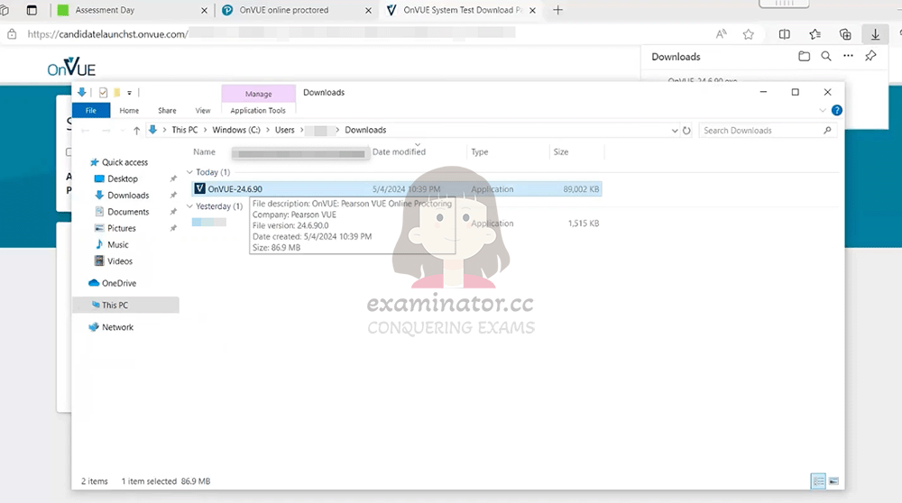Open more options in Downloads flyout
The width and height of the screenshot is (902, 503).
[848, 56]
